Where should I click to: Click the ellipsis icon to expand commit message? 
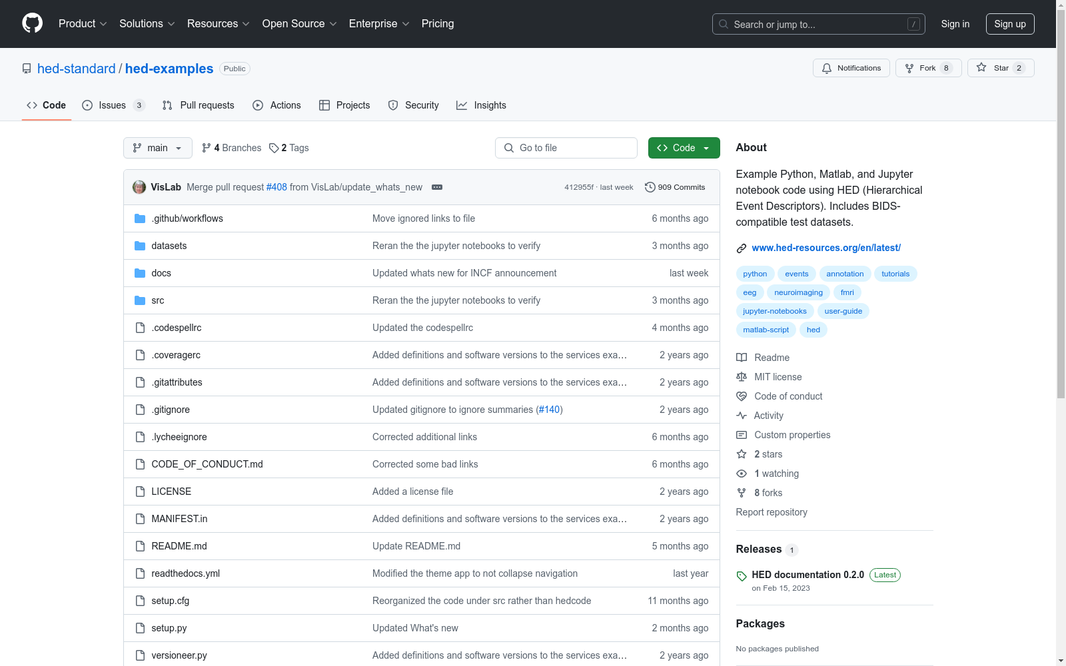[437, 187]
